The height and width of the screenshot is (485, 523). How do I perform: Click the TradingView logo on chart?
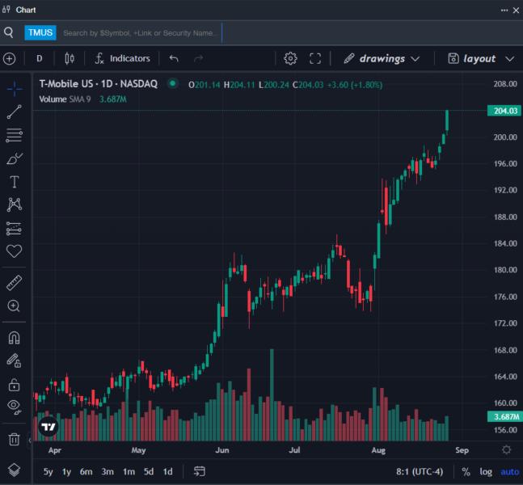tap(48, 427)
